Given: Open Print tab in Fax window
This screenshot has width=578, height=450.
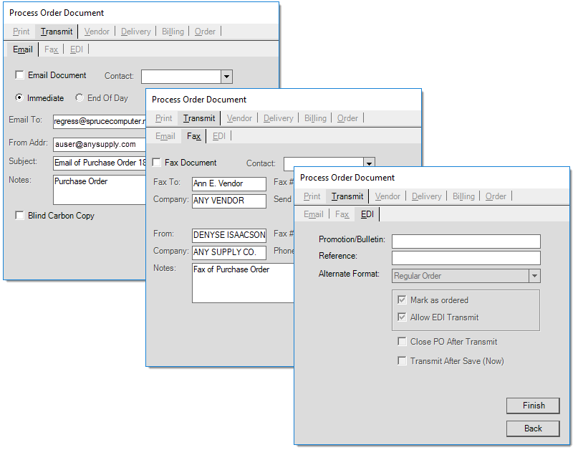Looking at the screenshot, I should click(164, 118).
